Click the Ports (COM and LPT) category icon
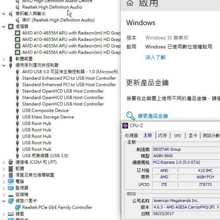 (x=11, y=162)
